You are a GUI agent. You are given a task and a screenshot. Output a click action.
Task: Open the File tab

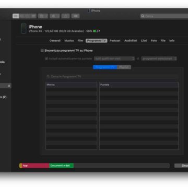[x=163, y=41]
